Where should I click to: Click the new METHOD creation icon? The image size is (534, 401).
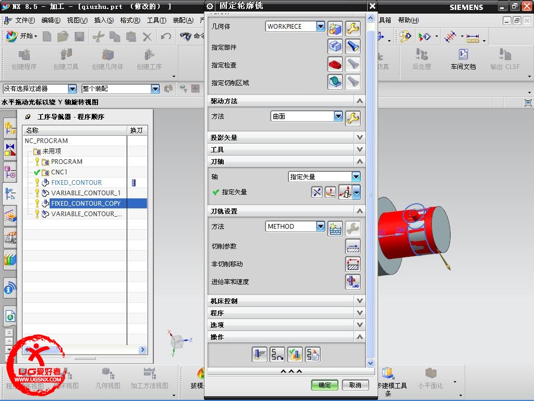335,229
